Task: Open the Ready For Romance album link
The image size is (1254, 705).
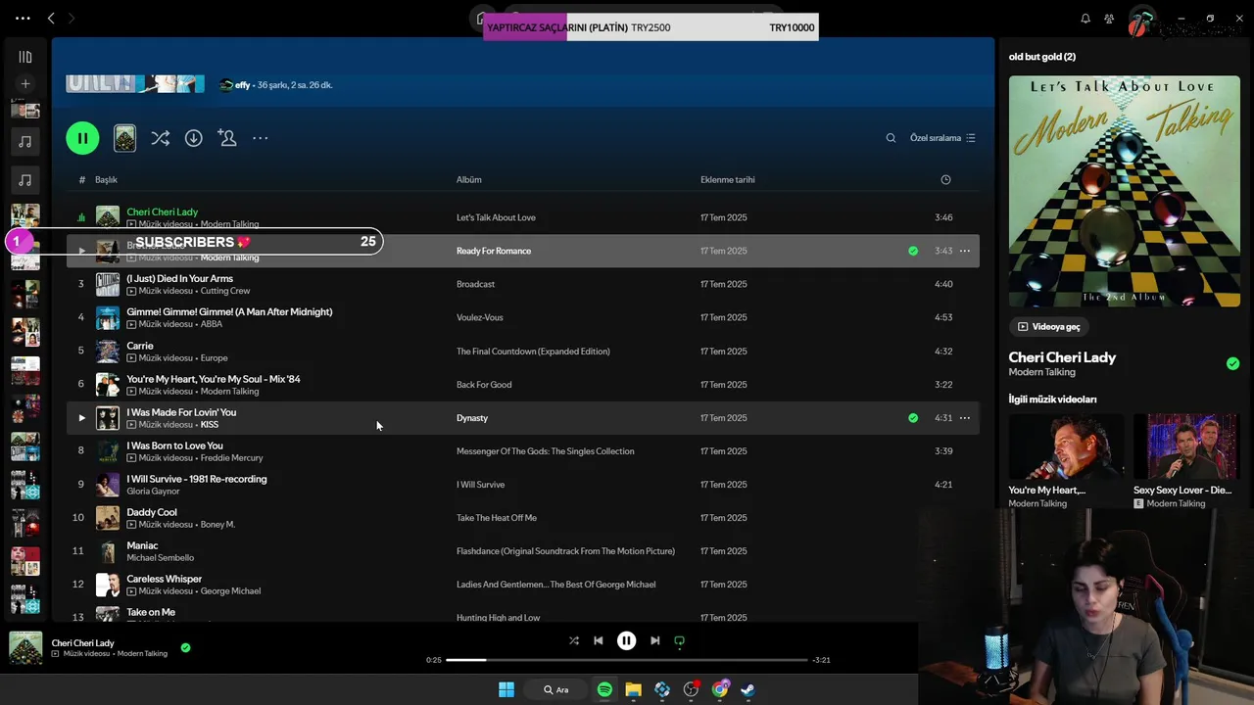Action: (x=494, y=251)
